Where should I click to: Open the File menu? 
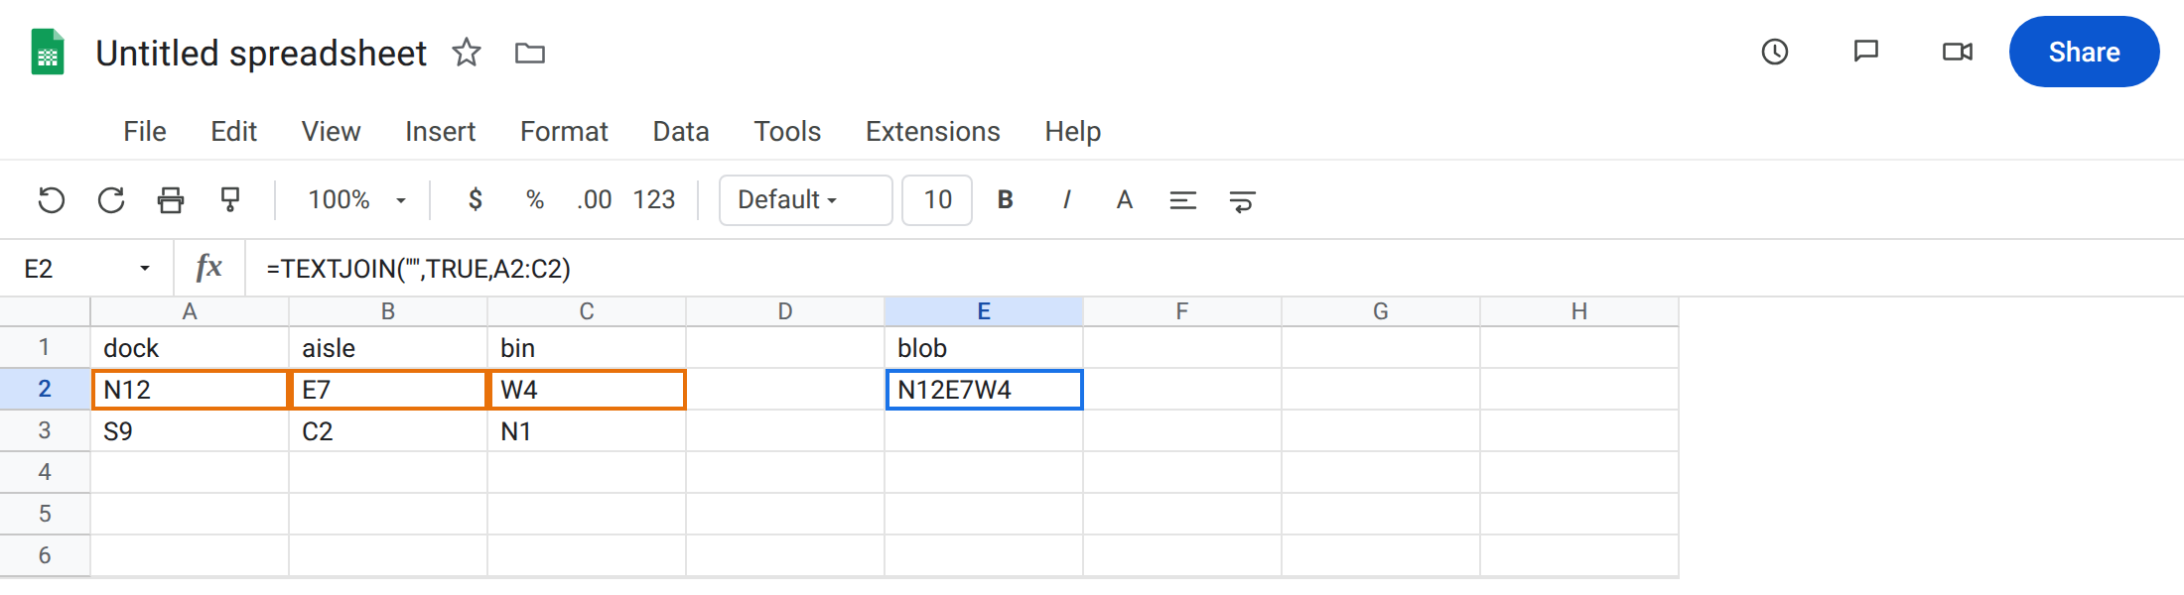(x=145, y=131)
